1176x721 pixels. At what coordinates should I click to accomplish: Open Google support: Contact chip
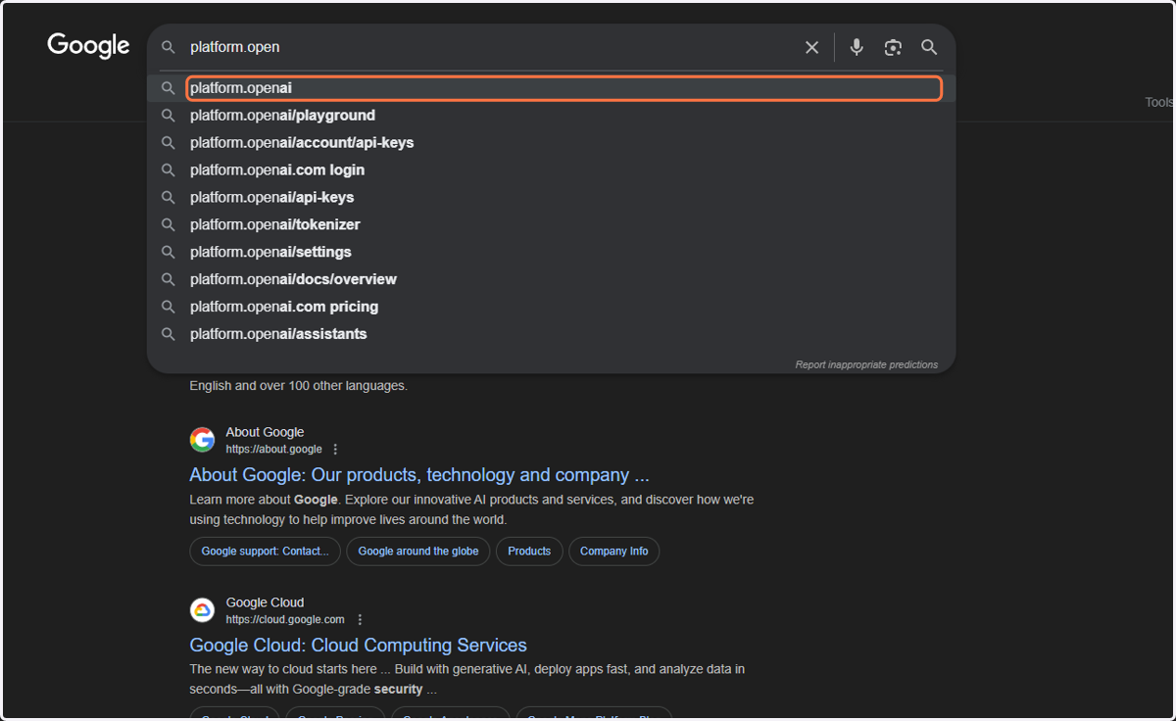click(265, 552)
